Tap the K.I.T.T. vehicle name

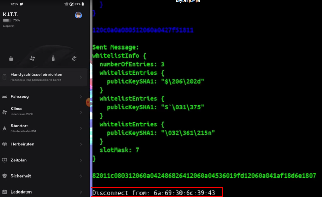pos(10,14)
